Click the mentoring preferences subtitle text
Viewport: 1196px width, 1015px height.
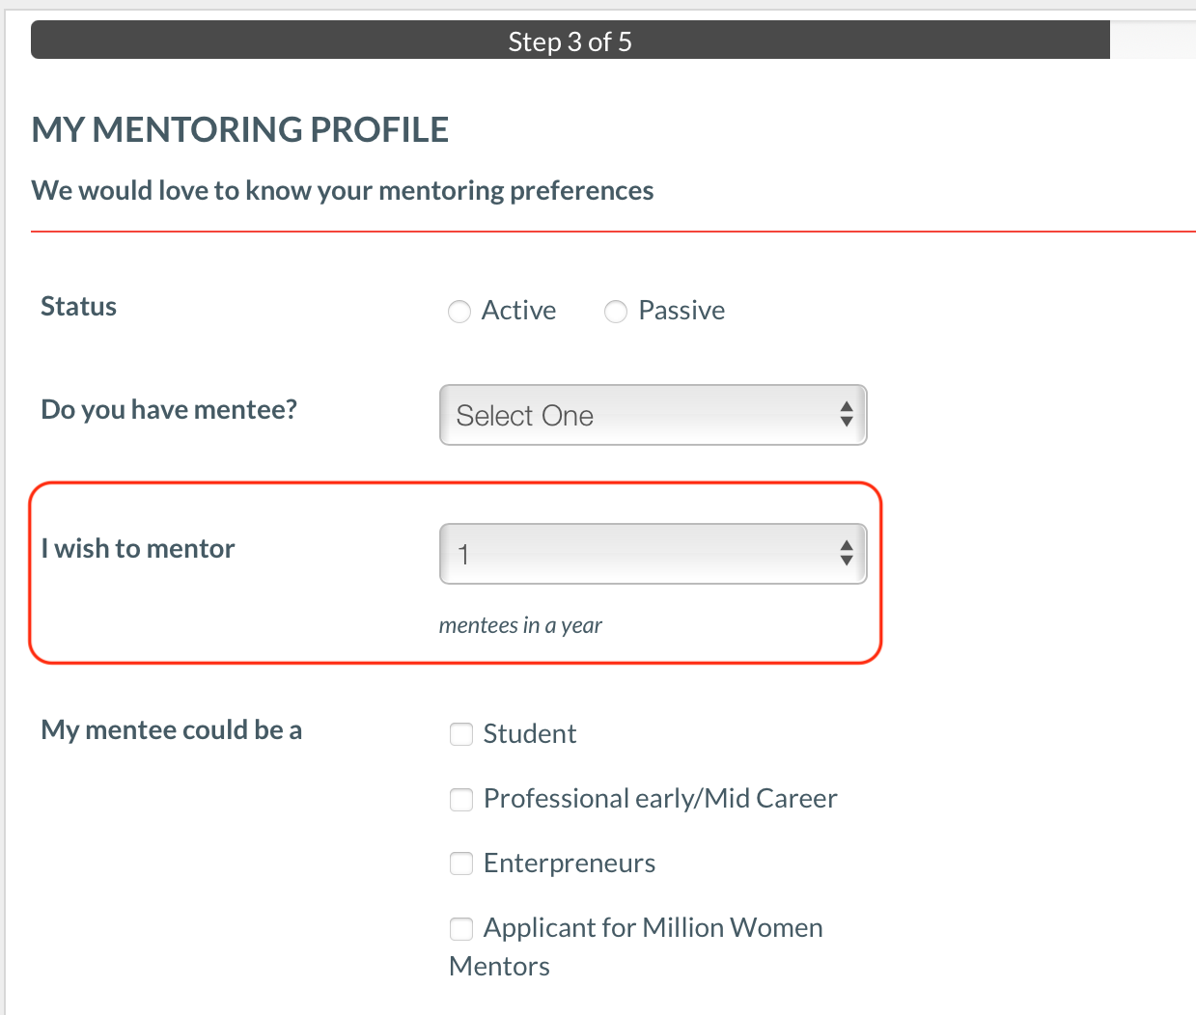[x=343, y=191]
